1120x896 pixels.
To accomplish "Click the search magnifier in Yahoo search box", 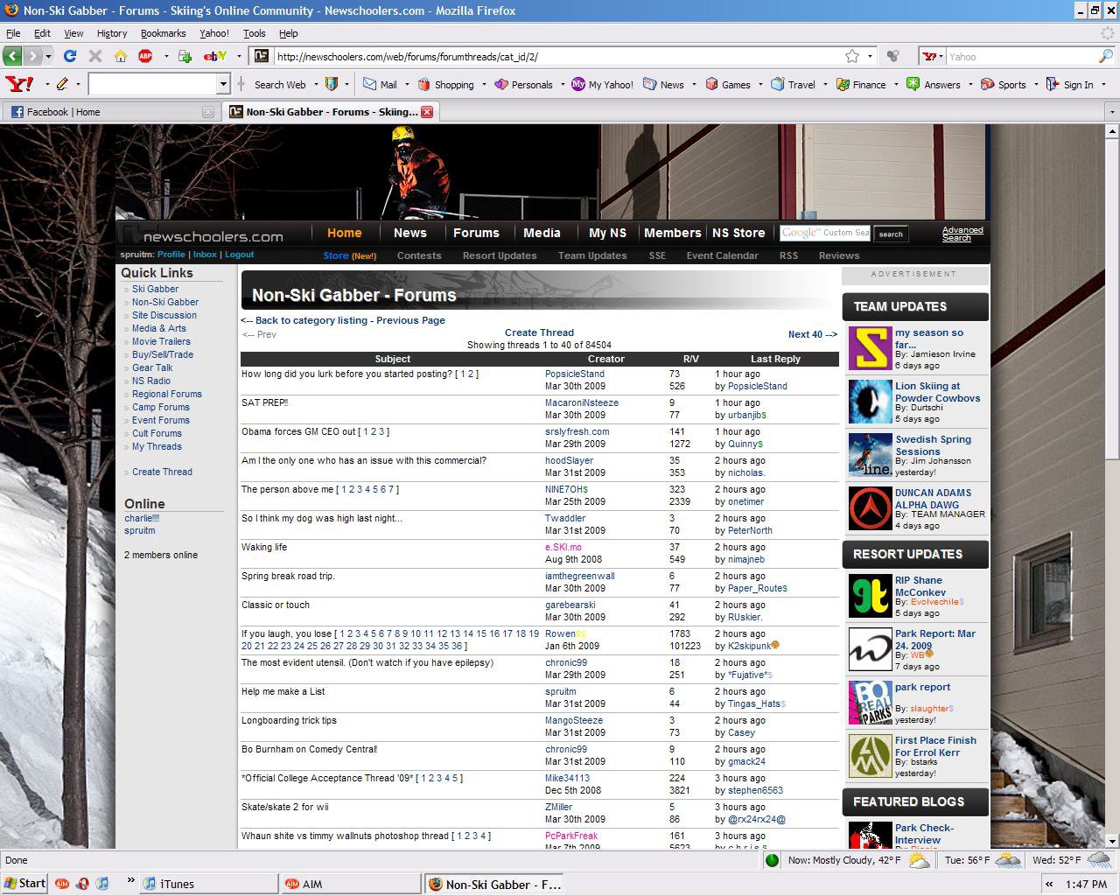I will click(x=1105, y=56).
